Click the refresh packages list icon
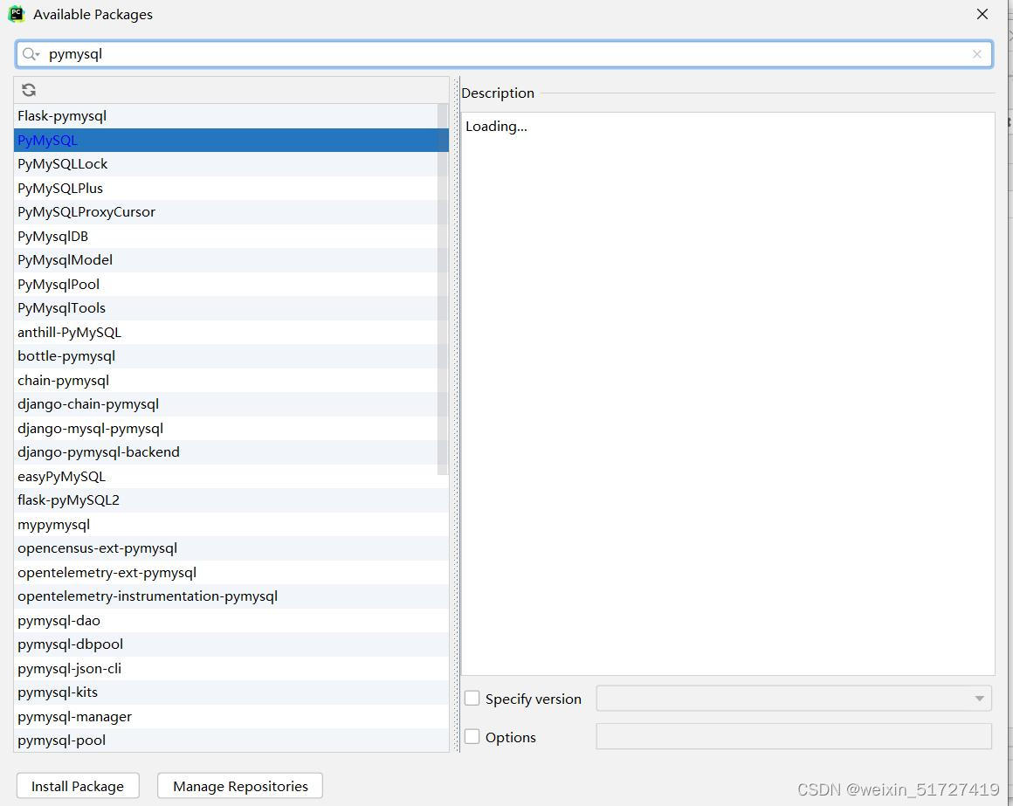Viewport: 1013px width, 806px height. (x=29, y=90)
